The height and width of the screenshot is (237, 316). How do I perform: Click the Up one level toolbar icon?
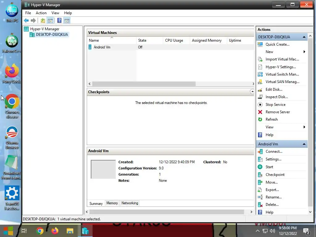click(43, 21)
